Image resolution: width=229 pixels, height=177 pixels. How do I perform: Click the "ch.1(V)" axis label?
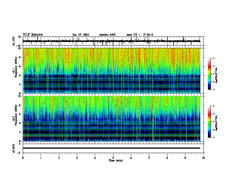pyautogui.click(x=14, y=41)
